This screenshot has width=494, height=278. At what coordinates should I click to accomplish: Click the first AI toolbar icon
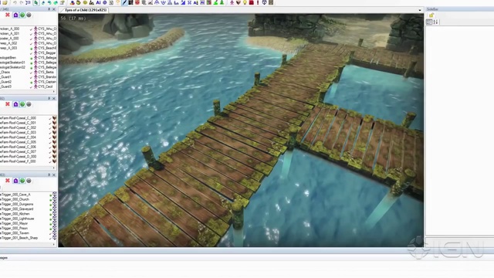pos(98,2)
